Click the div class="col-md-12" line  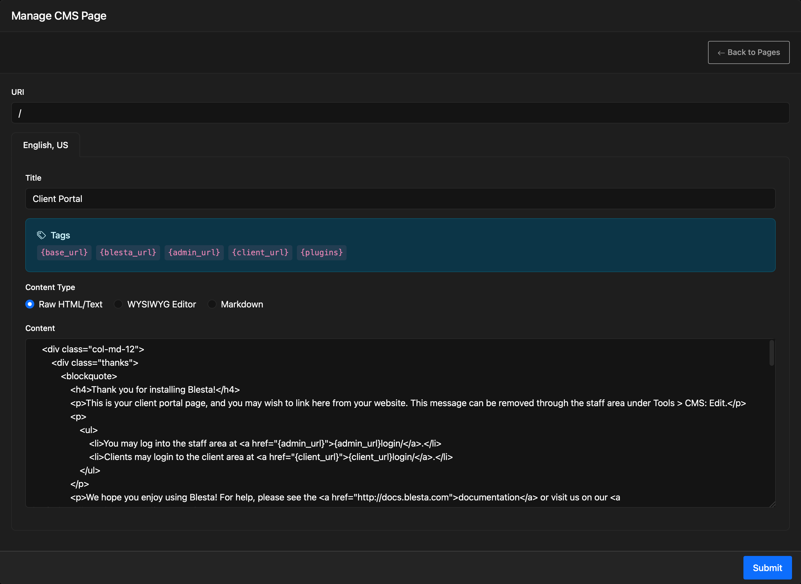coord(93,349)
